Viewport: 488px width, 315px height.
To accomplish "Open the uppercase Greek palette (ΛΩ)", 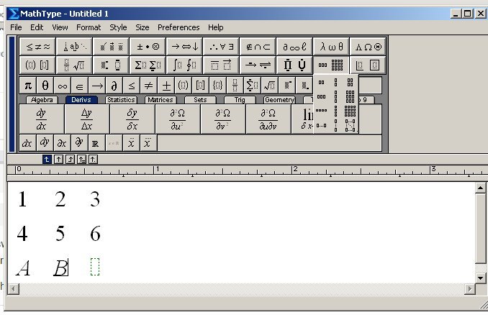I will pos(369,47).
